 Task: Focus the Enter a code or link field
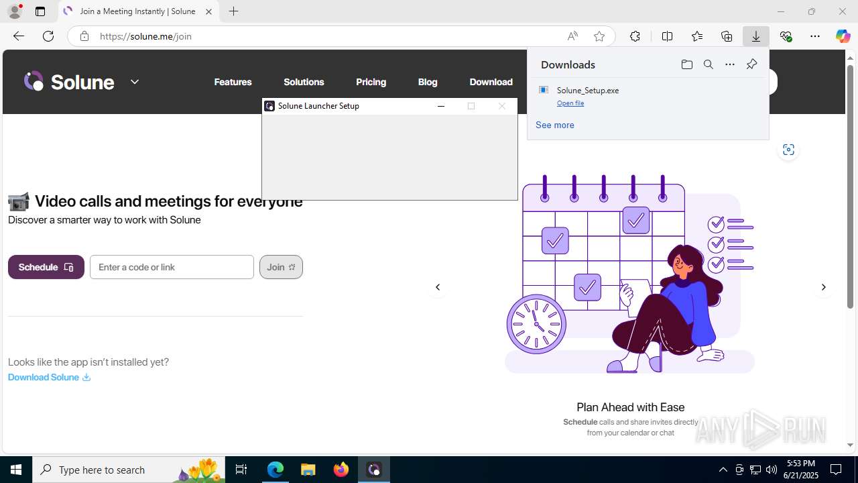click(172, 267)
